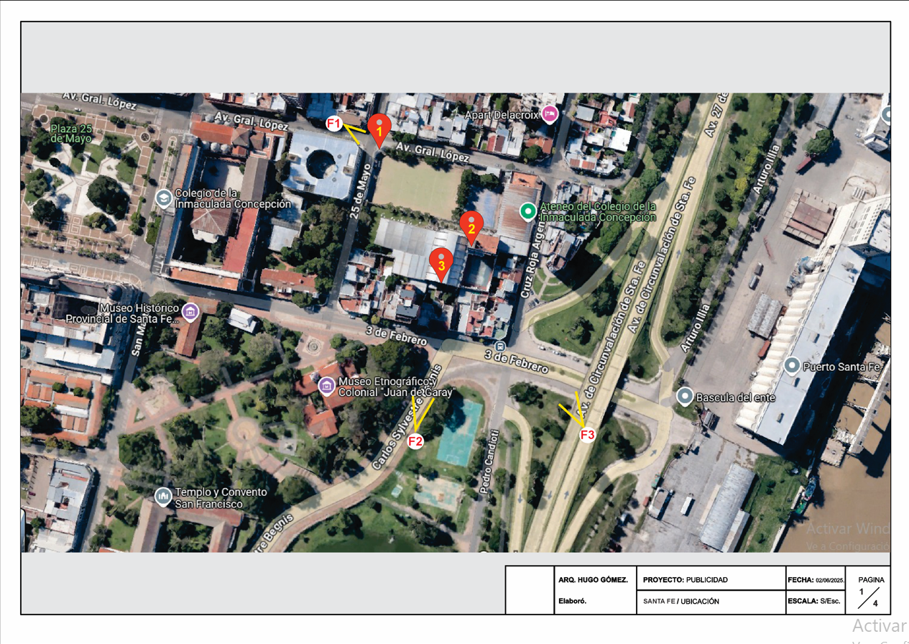This screenshot has height=644, width=909.
Task: Open the Museo Histórico Provincial museum icon
Action: point(190,311)
